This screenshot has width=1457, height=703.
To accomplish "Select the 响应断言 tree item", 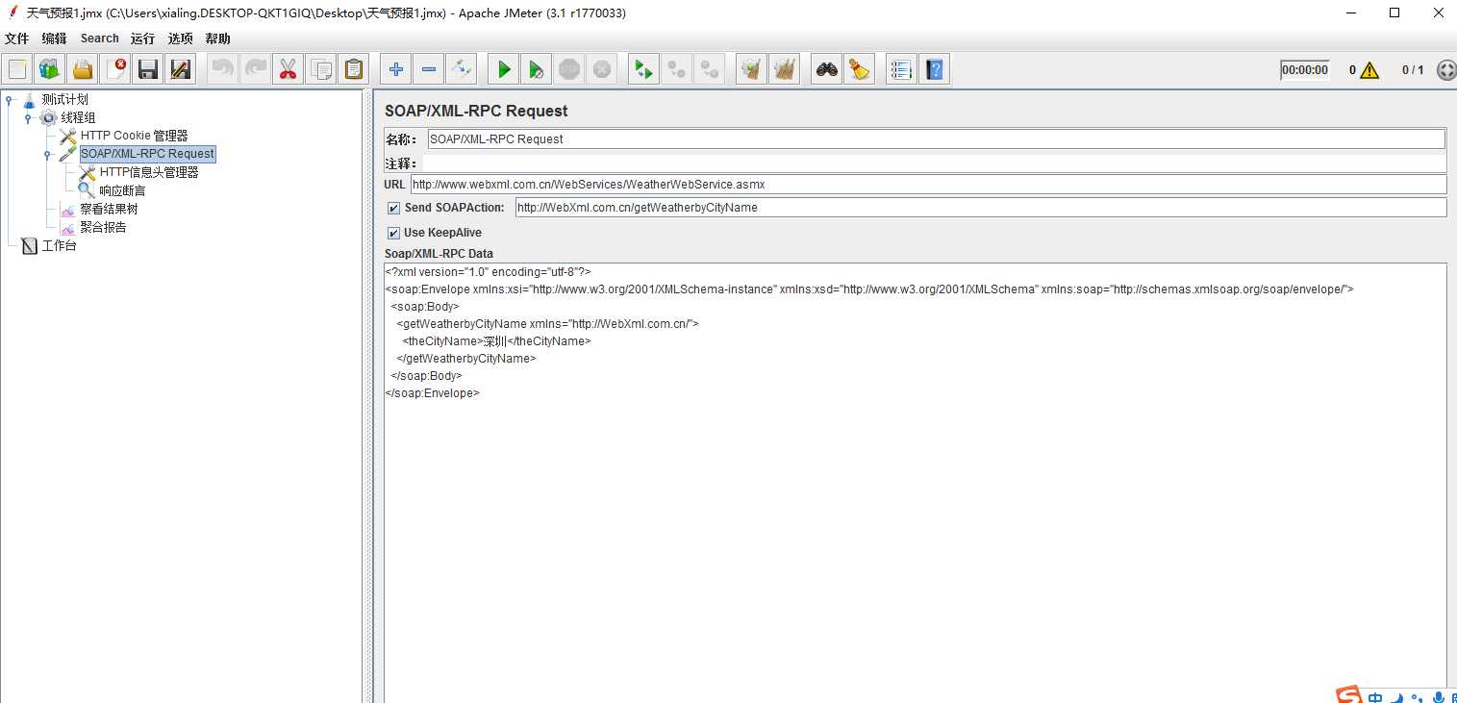I will pyautogui.click(x=123, y=190).
